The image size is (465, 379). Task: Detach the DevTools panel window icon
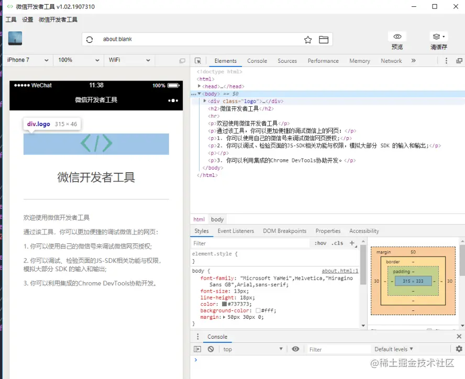tap(459, 61)
